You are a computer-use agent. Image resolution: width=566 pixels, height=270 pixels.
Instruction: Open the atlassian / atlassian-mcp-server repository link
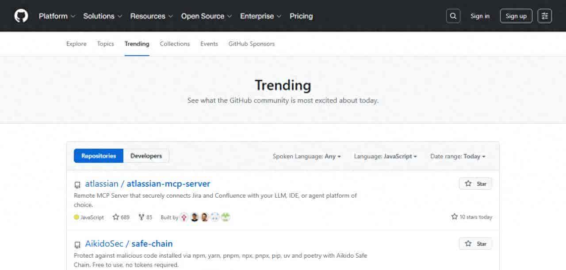tap(148, 184)
